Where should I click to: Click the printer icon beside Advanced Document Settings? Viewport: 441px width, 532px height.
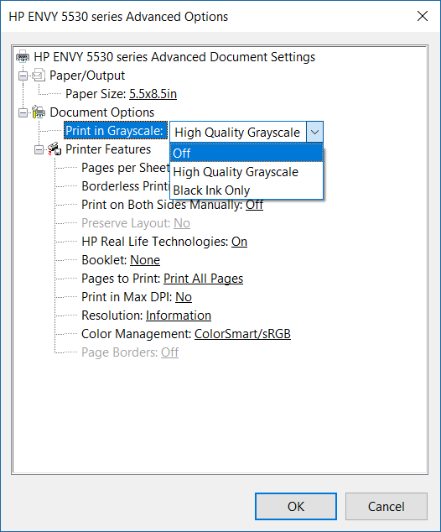23,56
